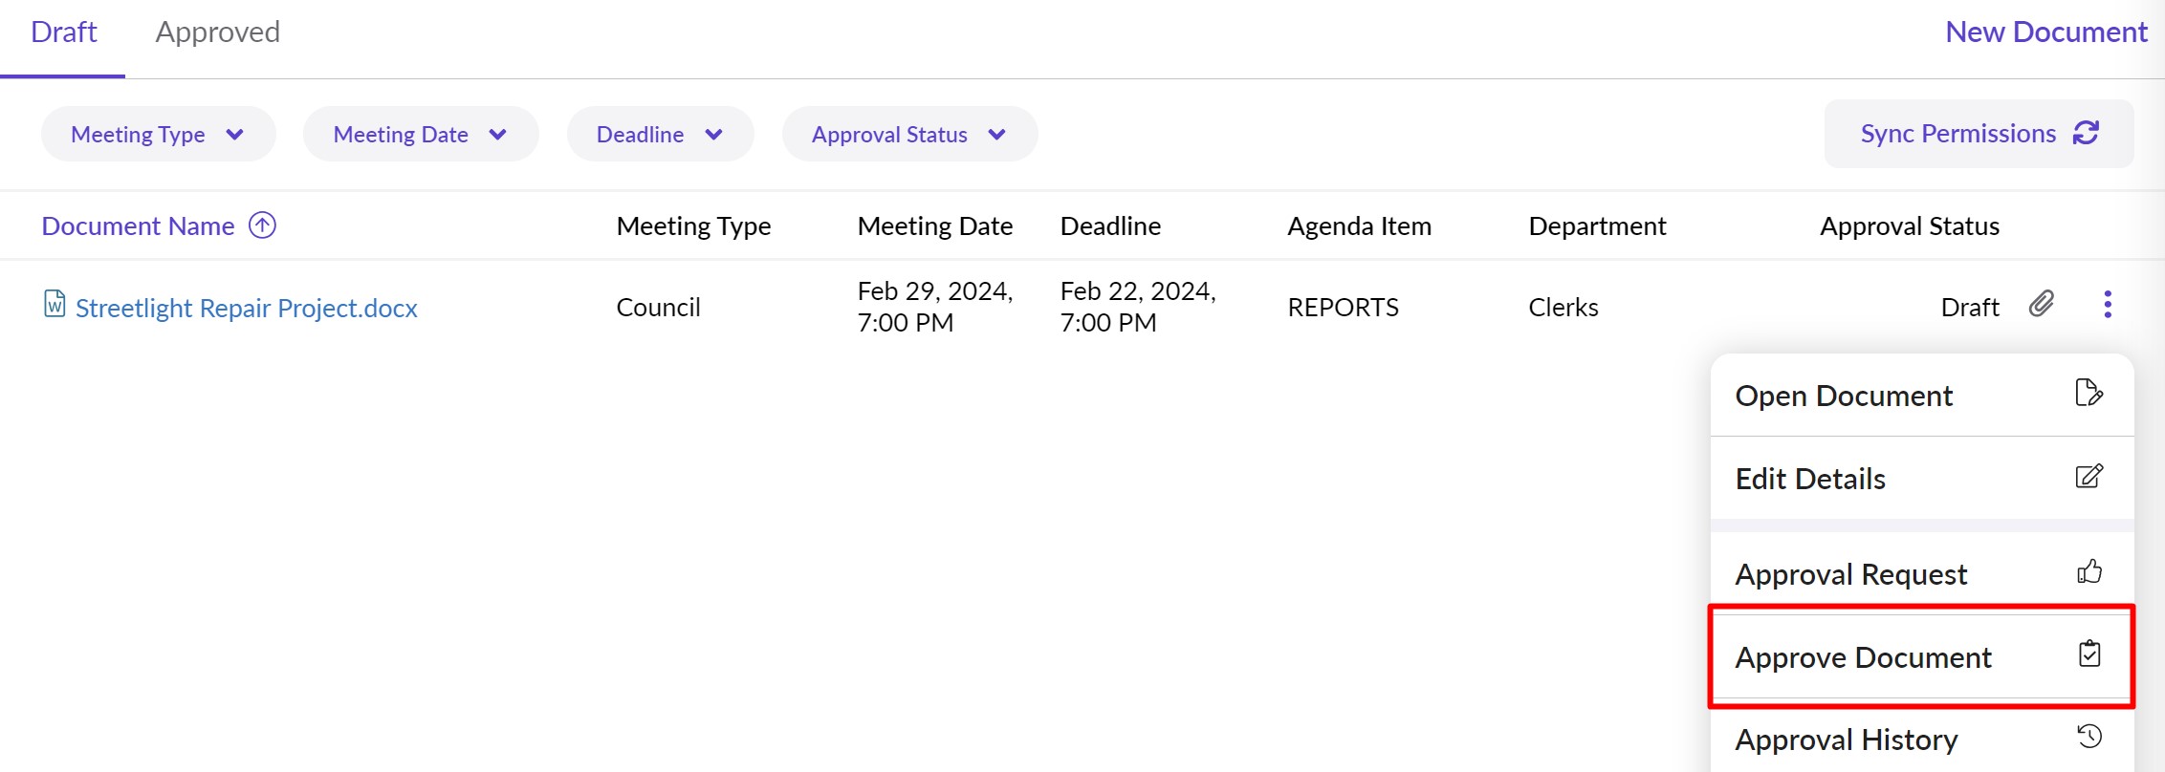Expand the Meeting Date filter dropdown
Screen dimensions: 2165x772
pyautogui.click(x=420, y=135)
